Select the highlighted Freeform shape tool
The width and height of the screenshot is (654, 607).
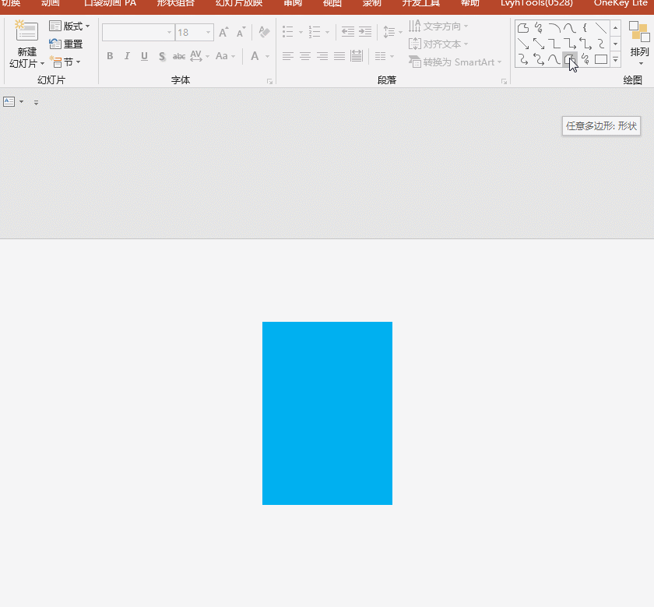[x=569, y=60]
